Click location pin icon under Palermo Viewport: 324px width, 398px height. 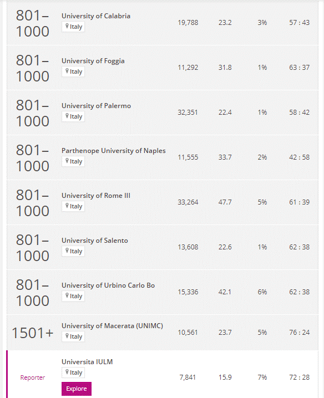point(67,116)
